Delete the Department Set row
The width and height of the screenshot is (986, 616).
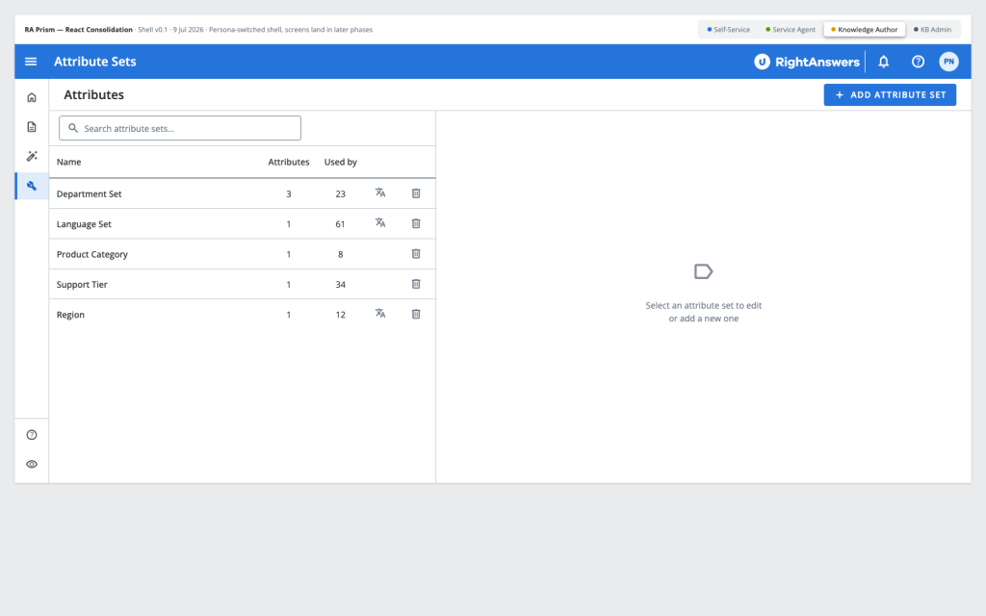(x=416, y=193)
